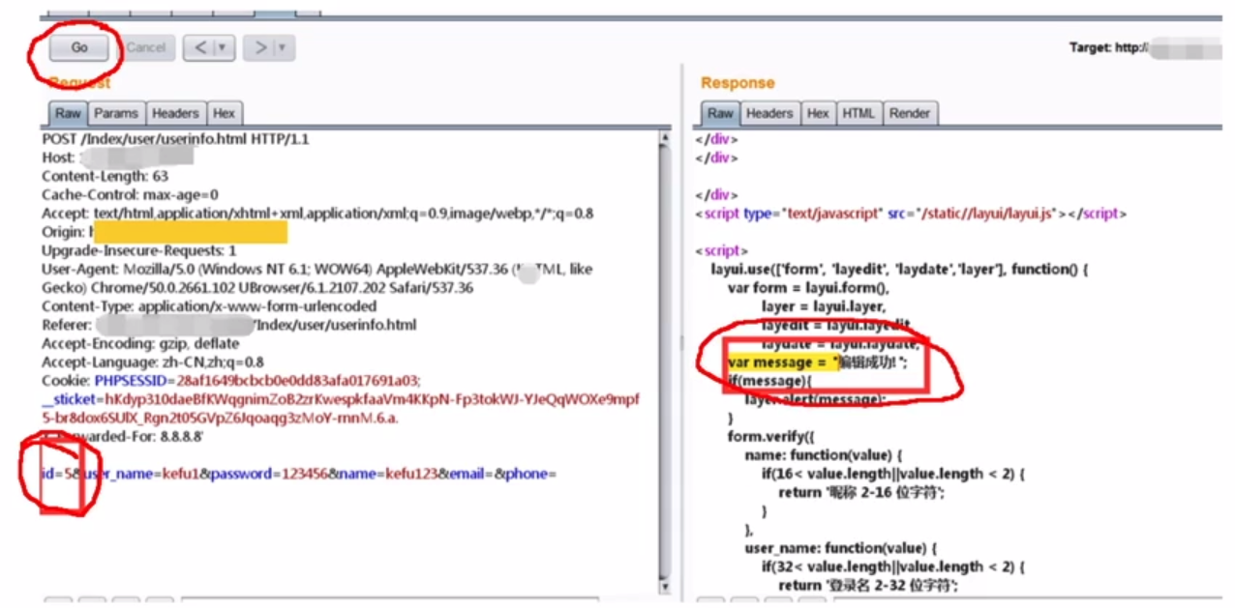
Task: Click the layui.use(['form', 'layedit' line
Action: click(x=900, y=270)
